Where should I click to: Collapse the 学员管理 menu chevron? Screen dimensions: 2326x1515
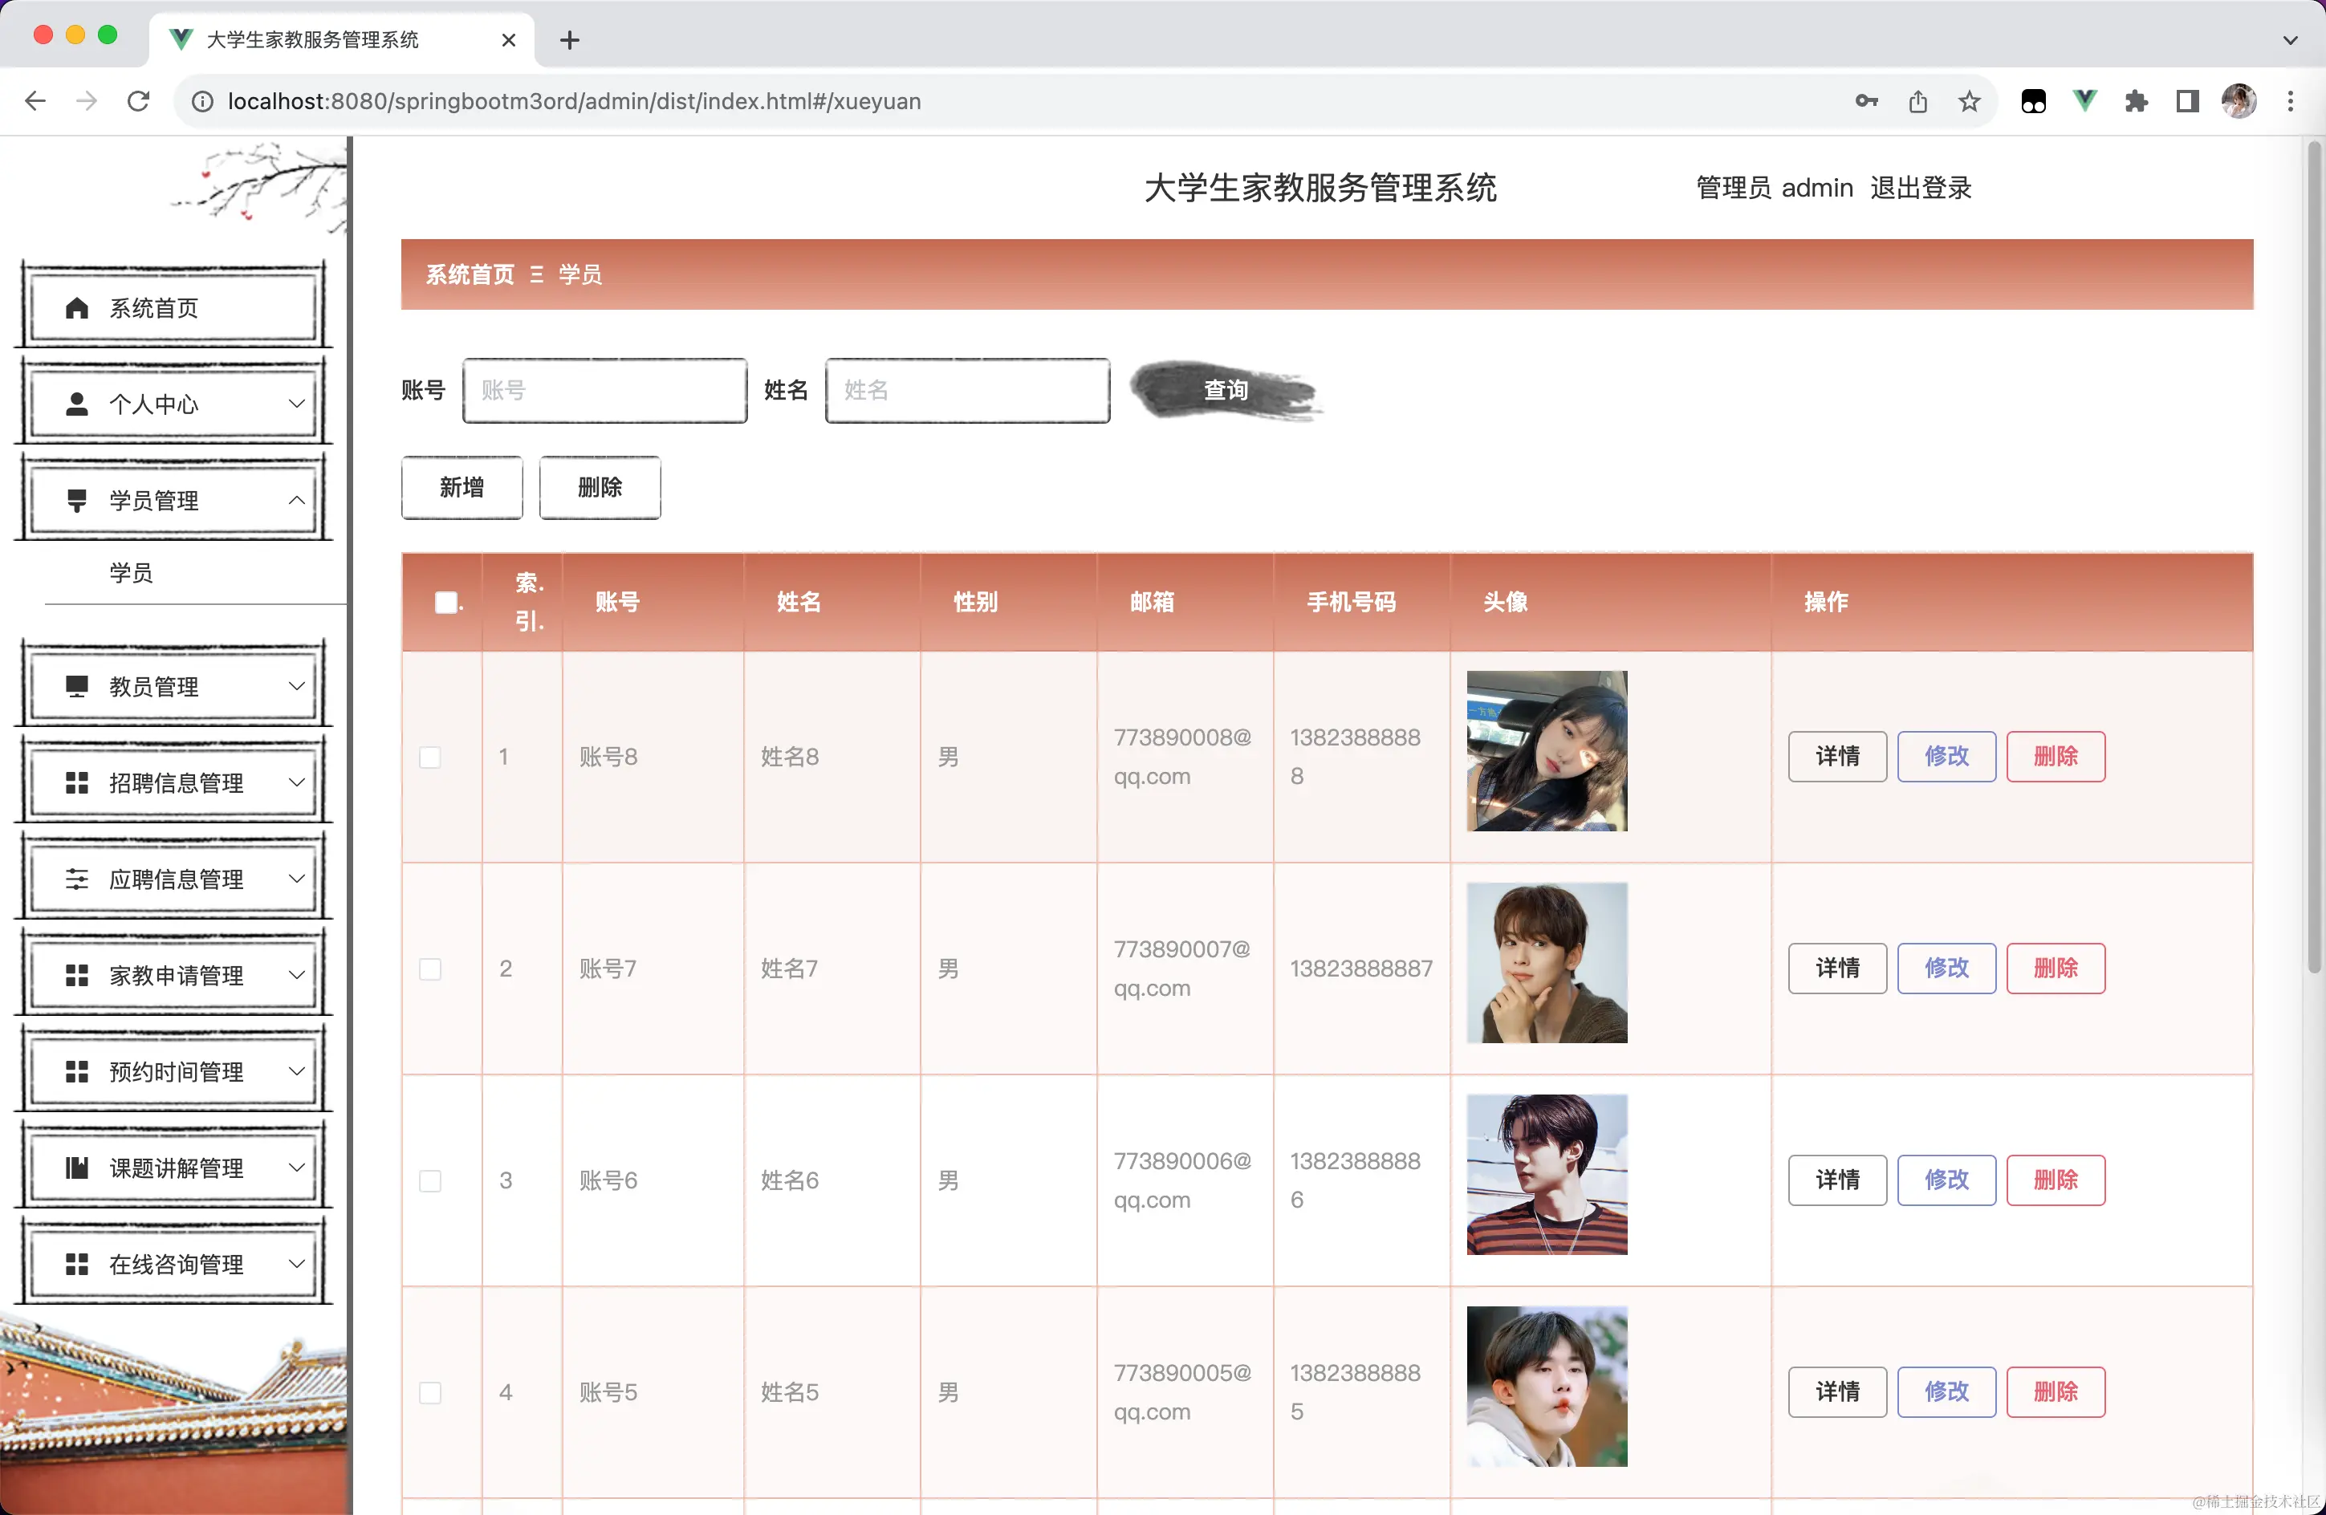click(297, 501)
